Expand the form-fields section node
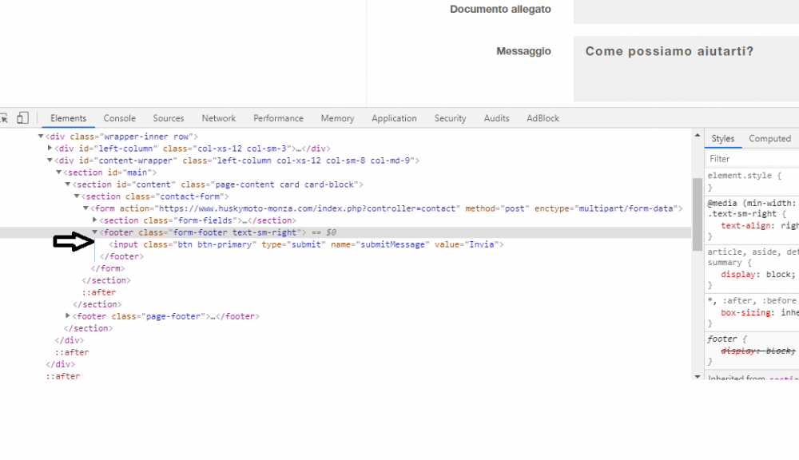Screen dimensions: 799x460 [95, 220]
